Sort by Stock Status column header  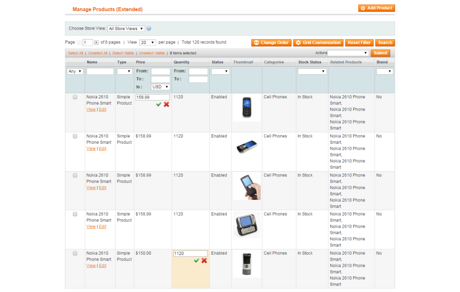coord(310,62)
